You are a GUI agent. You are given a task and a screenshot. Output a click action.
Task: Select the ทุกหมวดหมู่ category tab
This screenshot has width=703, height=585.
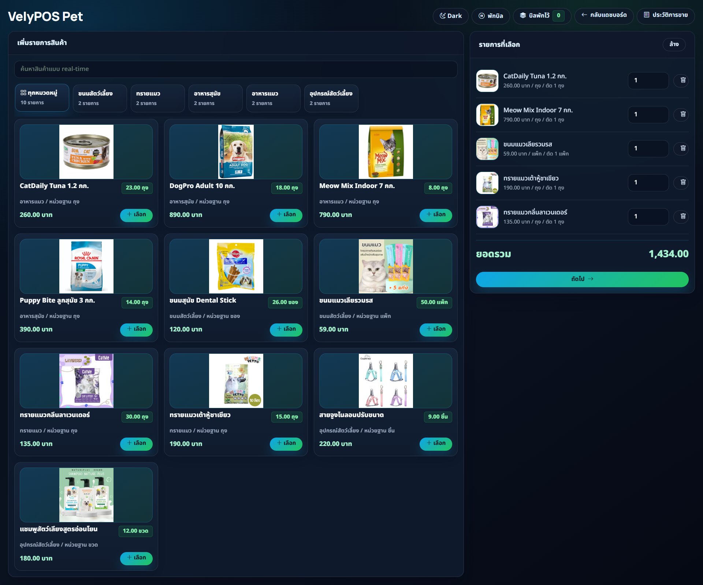pyautogui.click(x=42, y=98)
